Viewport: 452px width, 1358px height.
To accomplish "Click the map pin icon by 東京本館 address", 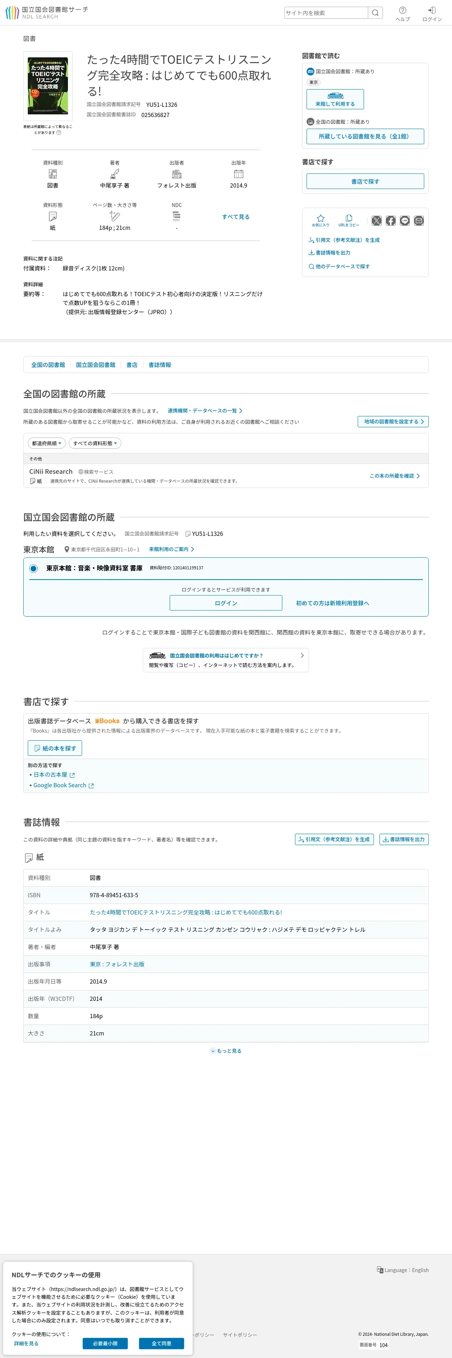I will pyautogui.click(x=67, y=549).
